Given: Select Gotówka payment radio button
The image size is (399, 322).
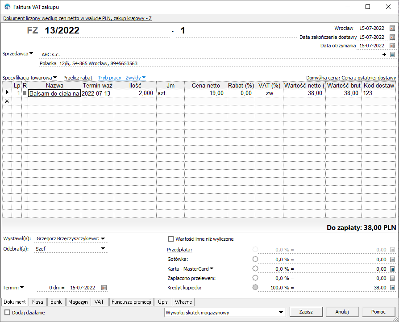Looking at the screenshot, I should coord(255,259).
